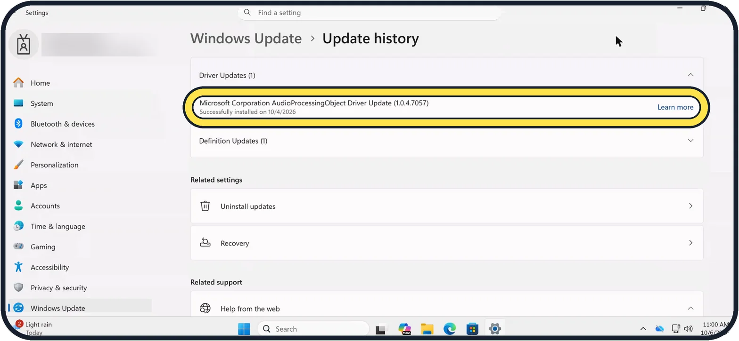The image size is (739, 341).
Task: Open Bluetooth & devices settings
Action: (80, 124)
